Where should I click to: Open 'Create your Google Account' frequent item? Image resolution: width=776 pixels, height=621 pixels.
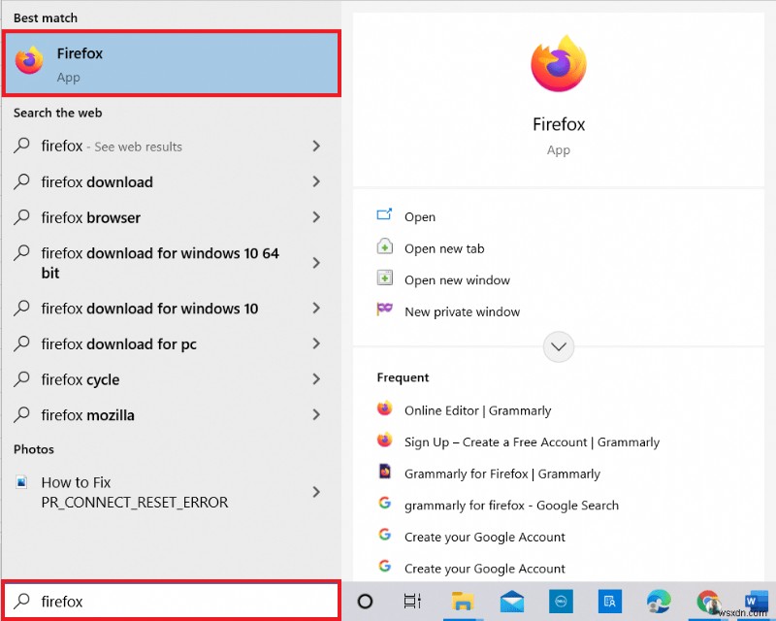click(484, 537)
